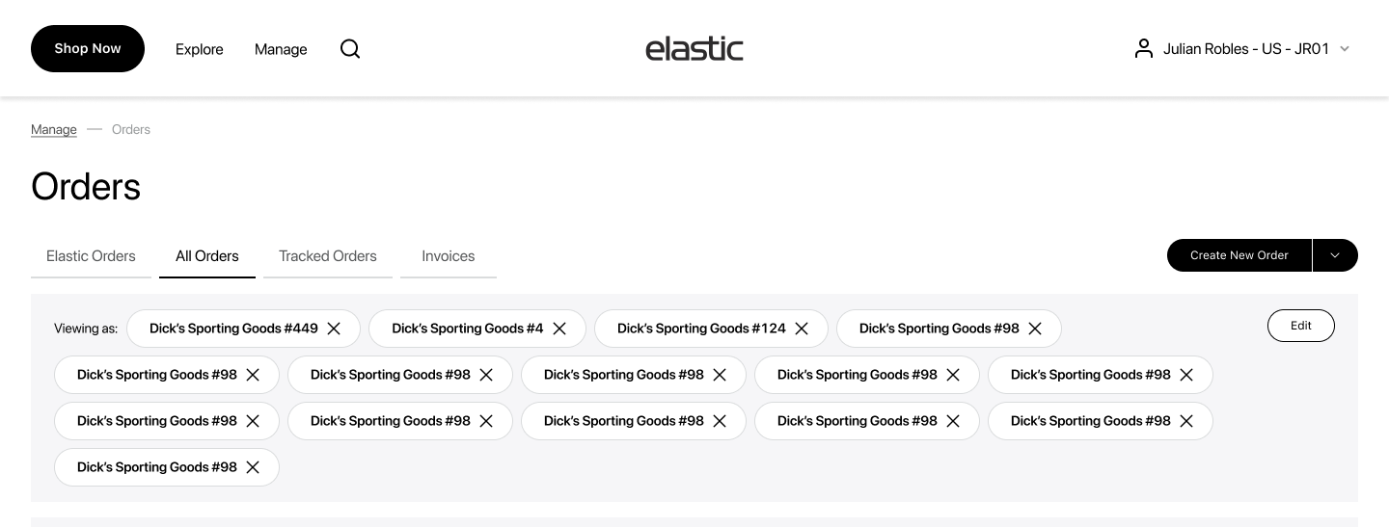Switch to the Elastic Orders tab
The width and height of the screenshot is (1389, 527).
pyautogui.click(x=91, y=256)
